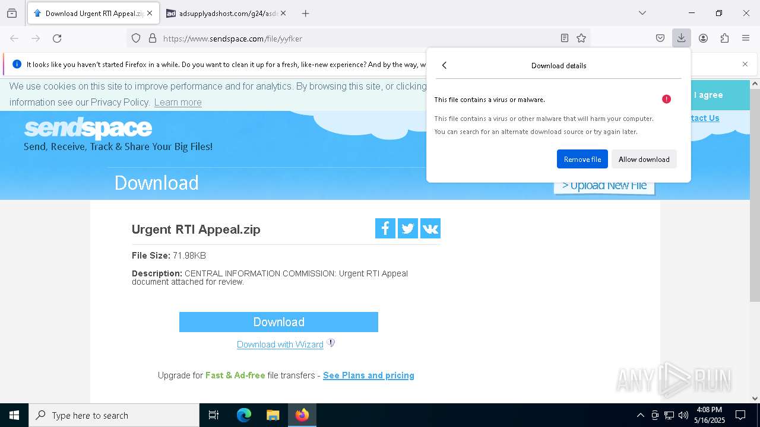Close the adsupplyadshost.com tab
Screen dimensions: 760x427
click(x=283, y=13)
